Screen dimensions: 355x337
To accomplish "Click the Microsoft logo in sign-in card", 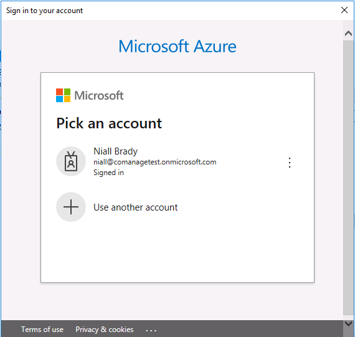I will 90,95.
